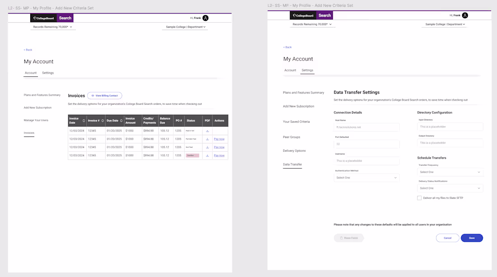Image resolution: width=497 pixels, height=277 pixels.
Task: Download PDF for the Partially Paid invoice
Action: tap(207, 139)
